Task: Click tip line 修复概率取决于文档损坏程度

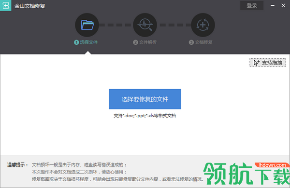Action: pos(118,179)
